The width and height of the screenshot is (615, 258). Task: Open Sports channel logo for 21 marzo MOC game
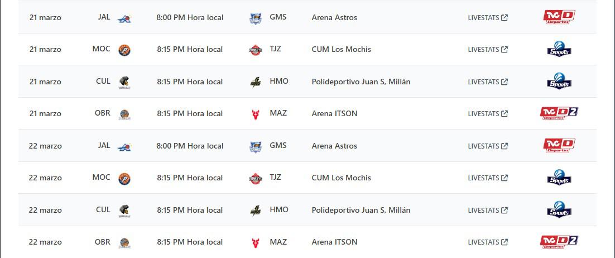(x=559, y=49)
